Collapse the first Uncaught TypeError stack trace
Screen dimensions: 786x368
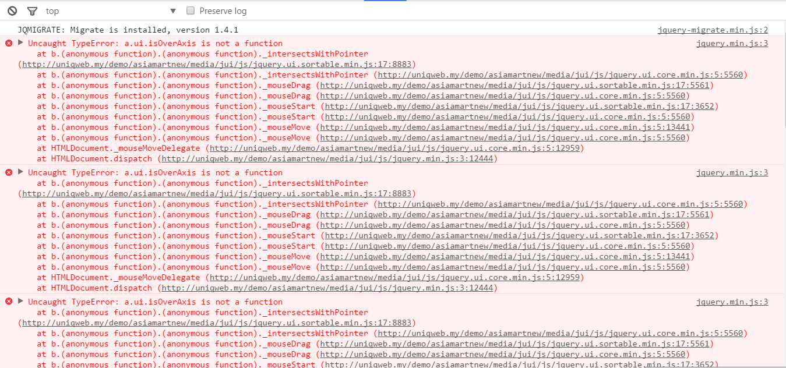[21, 43]
